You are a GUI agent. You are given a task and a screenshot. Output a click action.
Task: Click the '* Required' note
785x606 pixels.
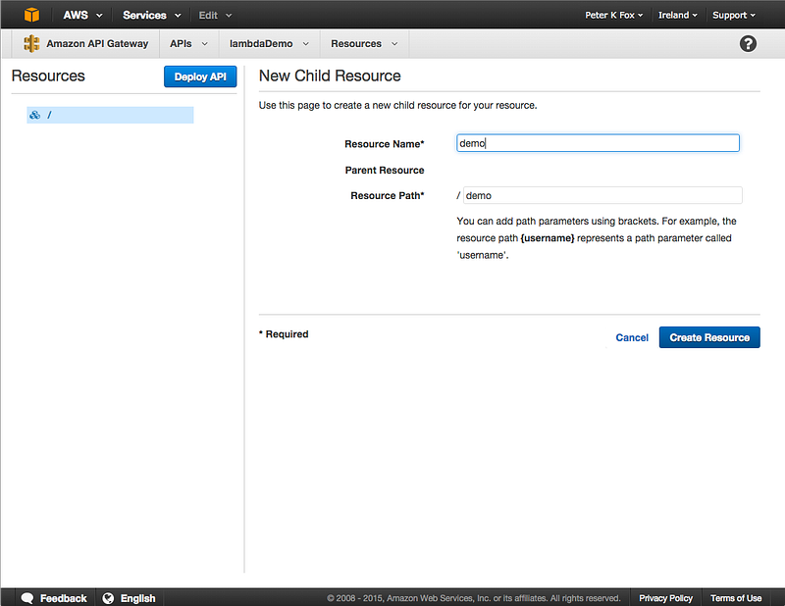pyautogui.click(x=284, y=333)
